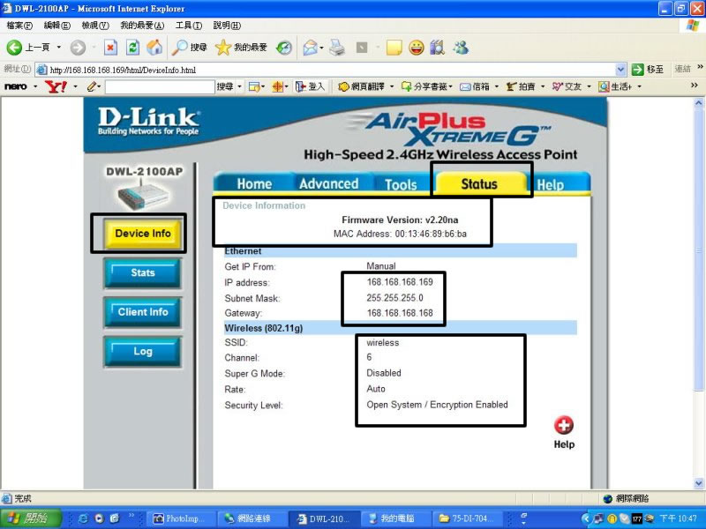Switch to the Advanced tab
The height and width of the screenshot is (529, 706).
pos(328,184)
